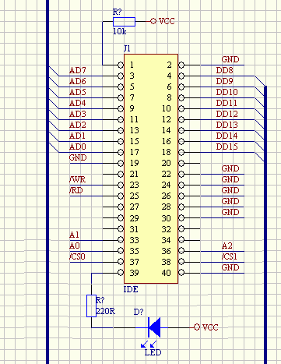
Task: Click the A1 net label
Action: click(x=74, y=235)
